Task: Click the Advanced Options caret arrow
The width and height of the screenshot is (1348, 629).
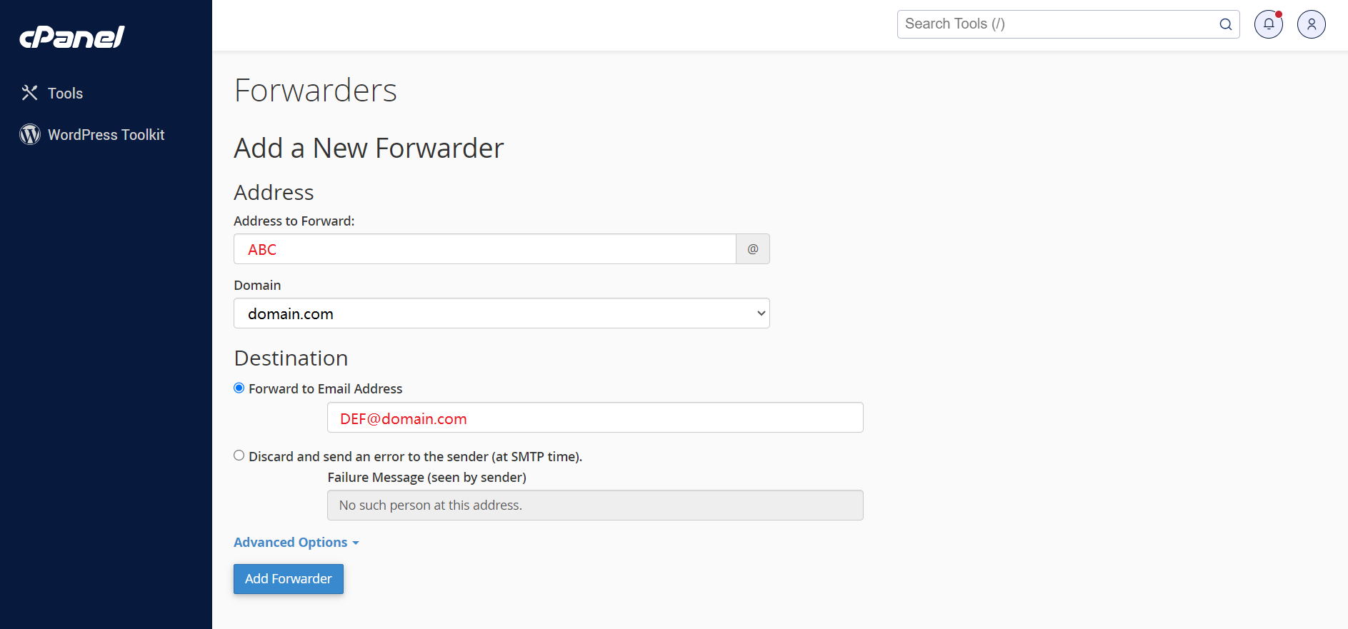Action: (x=356, y=543)
